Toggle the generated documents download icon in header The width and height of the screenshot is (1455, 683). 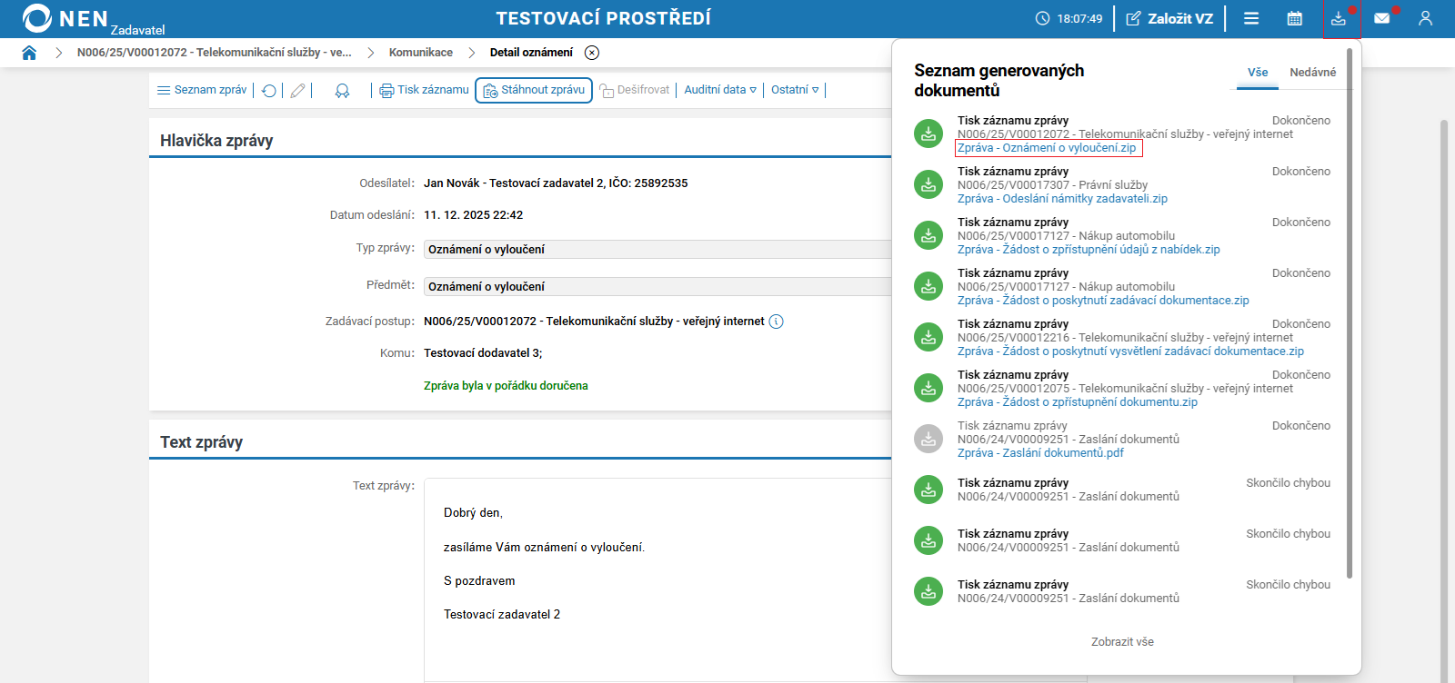(1339, 18)
